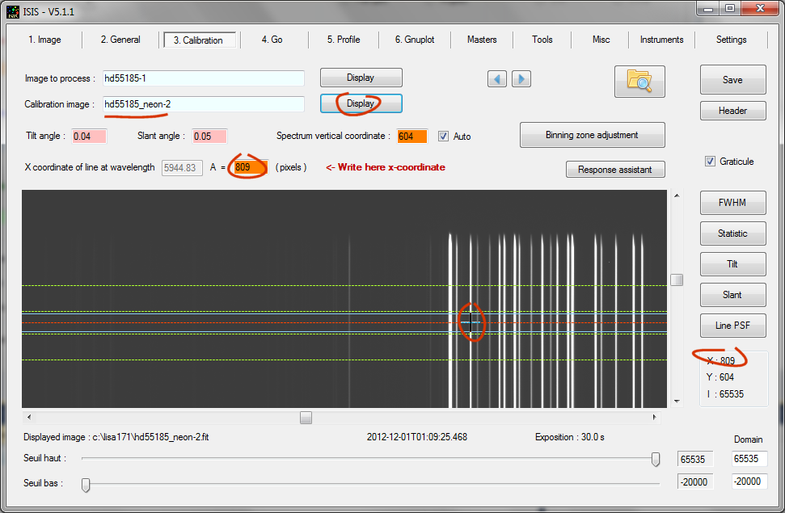Click the Line PSF button
This screenshot has height=513, width=785.
click(732, 326)
